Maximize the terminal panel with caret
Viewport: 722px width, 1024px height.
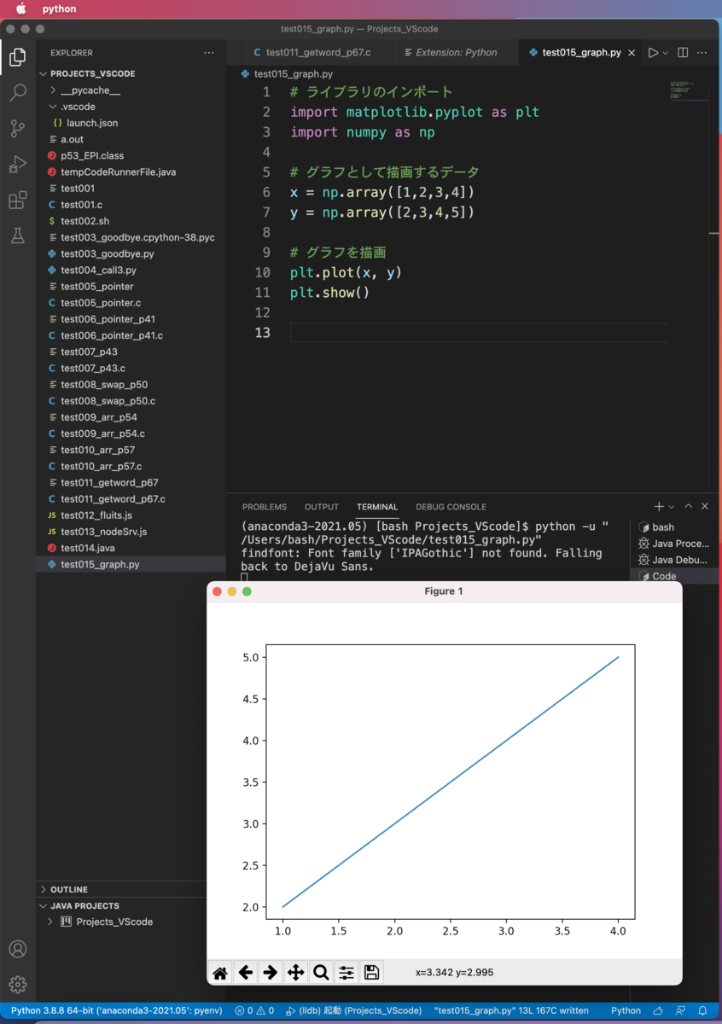689,507
